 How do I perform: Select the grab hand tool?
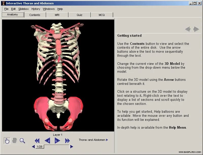point(14,140)
